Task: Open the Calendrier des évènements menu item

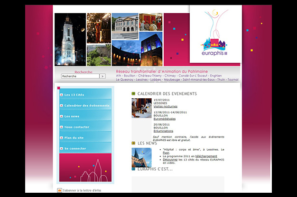Action: point(87,105)
